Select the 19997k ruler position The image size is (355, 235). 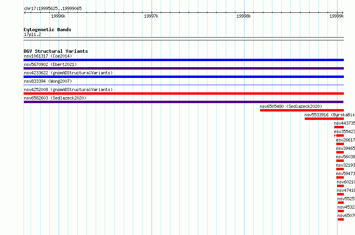pyautogui.click(x=151, y=16)
